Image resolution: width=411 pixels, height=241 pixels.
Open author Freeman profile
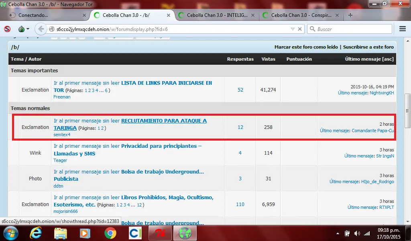(62, 97)
